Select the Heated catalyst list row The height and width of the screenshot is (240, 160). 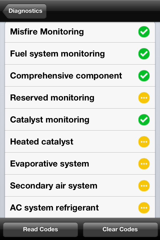click(42, 142)
